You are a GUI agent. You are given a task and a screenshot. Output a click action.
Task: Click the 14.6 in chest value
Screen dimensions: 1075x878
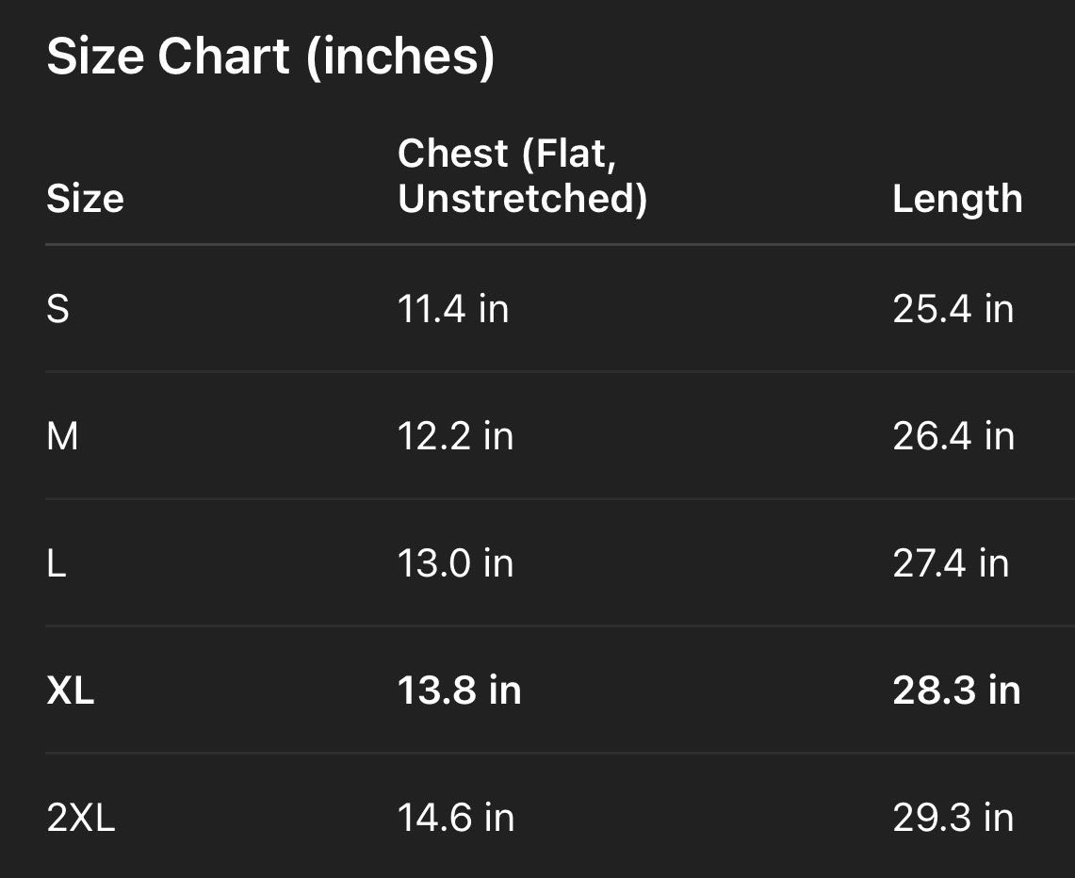(456, 818)
